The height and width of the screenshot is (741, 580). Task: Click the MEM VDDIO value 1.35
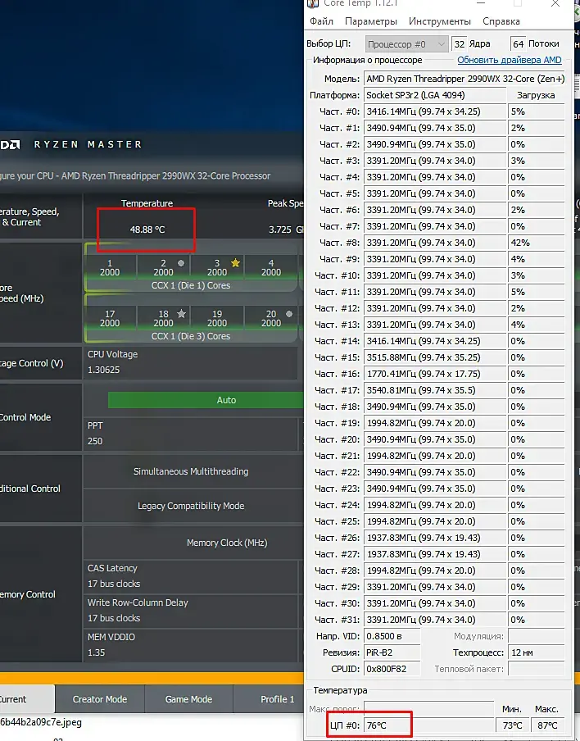pos(97,652)
